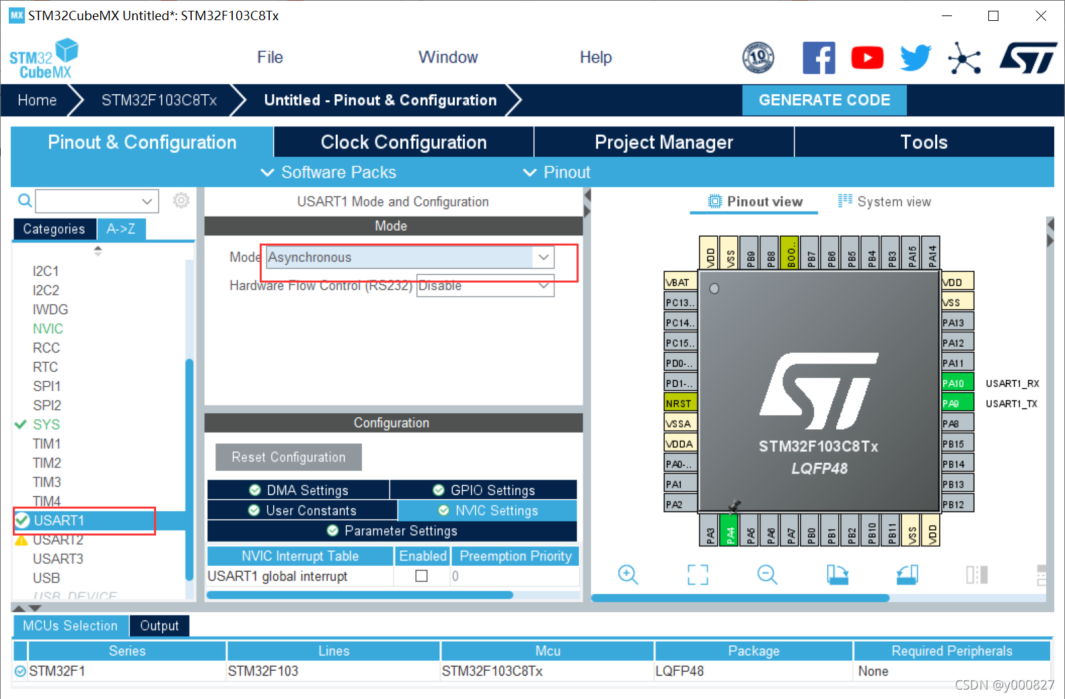Select the NRST pin on chip
The width and height of the screenshot is (1065, 699).
[680, 404]
